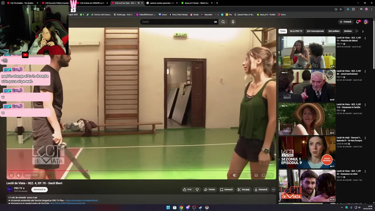
Task: Like the video with 19 K
Action: pos(187,190)
